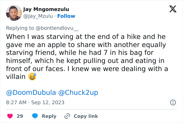The height and width of the screenshot is (123, 183).
Task: Click the sweat smile emoji
Action: (x=32, y=77)
